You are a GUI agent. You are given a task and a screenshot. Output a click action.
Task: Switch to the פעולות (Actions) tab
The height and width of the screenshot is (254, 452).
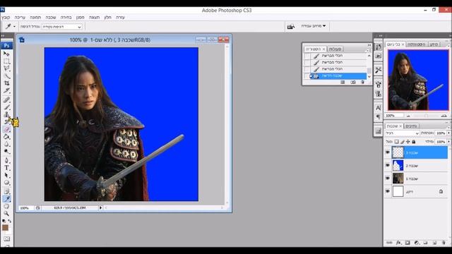335,49
